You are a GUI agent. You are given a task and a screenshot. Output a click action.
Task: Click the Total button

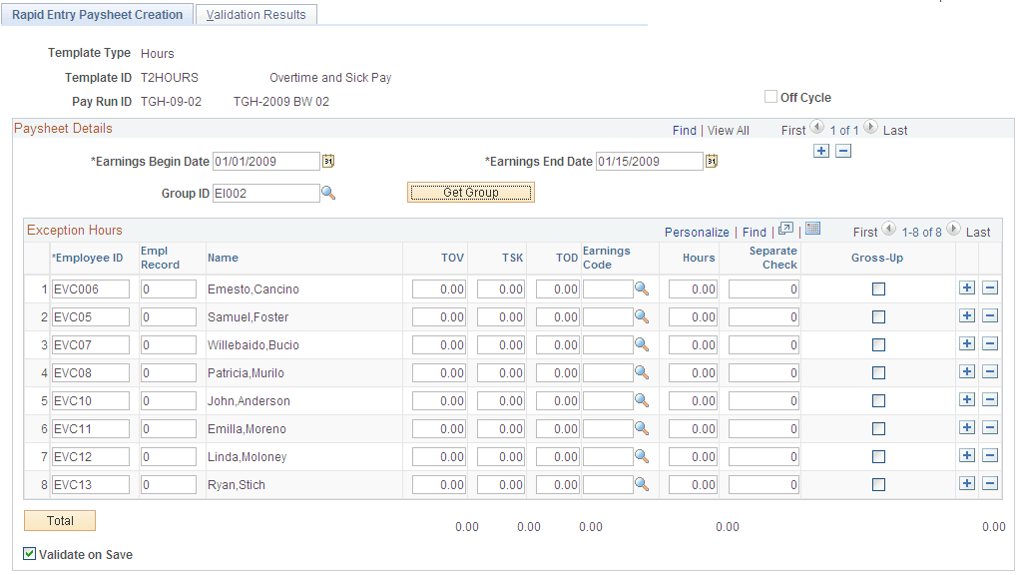58,520
